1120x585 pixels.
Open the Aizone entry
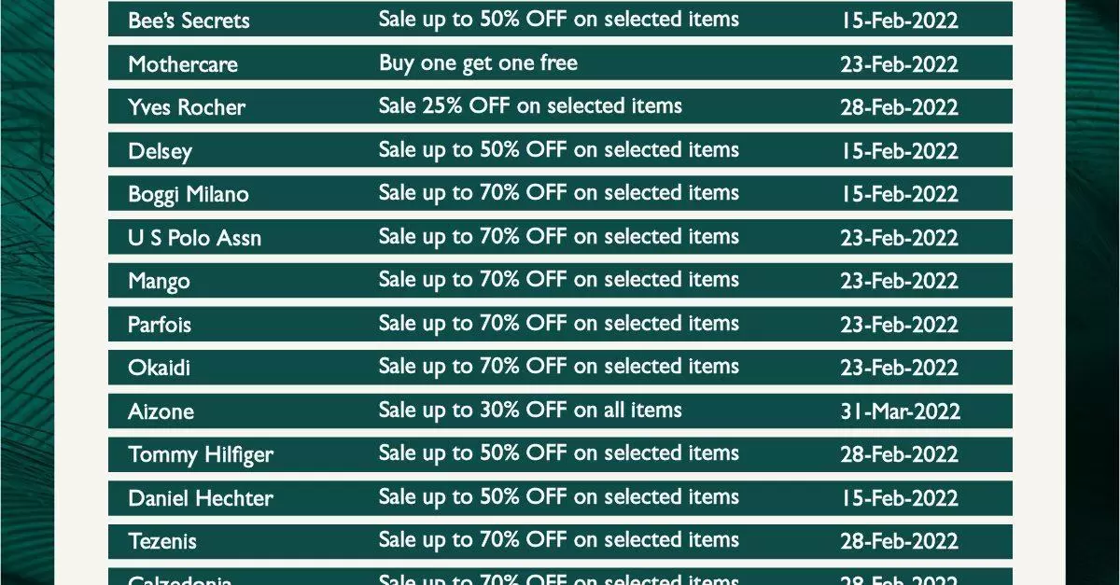click(161, 411)
